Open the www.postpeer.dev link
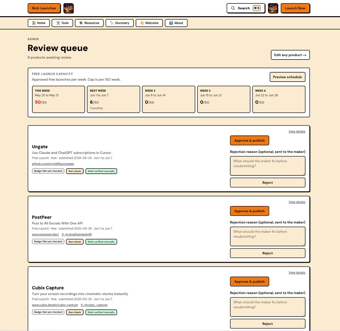This screenshot has height=331, width=340. click(45, 234)
